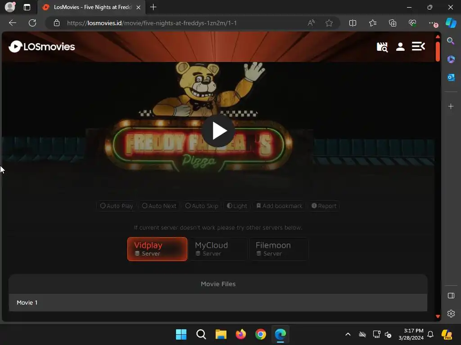Screen dimensions: 461x345
Task: Toggle the sidebar visibility button
Action: pos(451,296)
